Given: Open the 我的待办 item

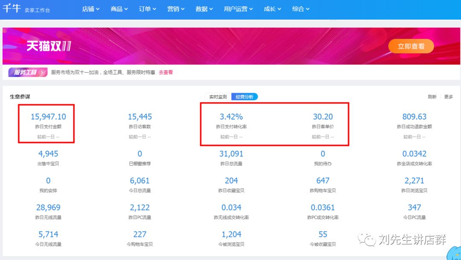Looking at the screenshot, I should click(x=323, y=158).
